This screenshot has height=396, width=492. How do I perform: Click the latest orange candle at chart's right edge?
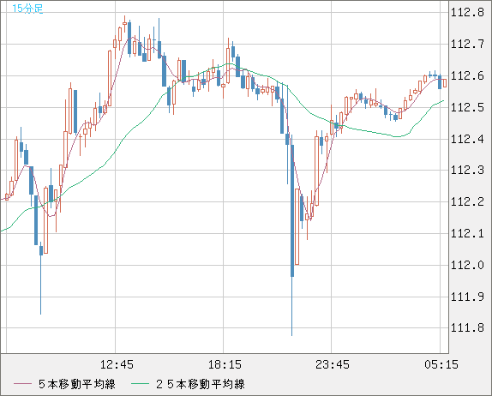coord(445,83)
